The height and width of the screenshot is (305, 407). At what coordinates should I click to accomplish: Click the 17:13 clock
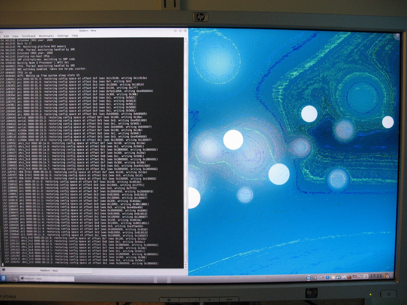coord(376,276)
